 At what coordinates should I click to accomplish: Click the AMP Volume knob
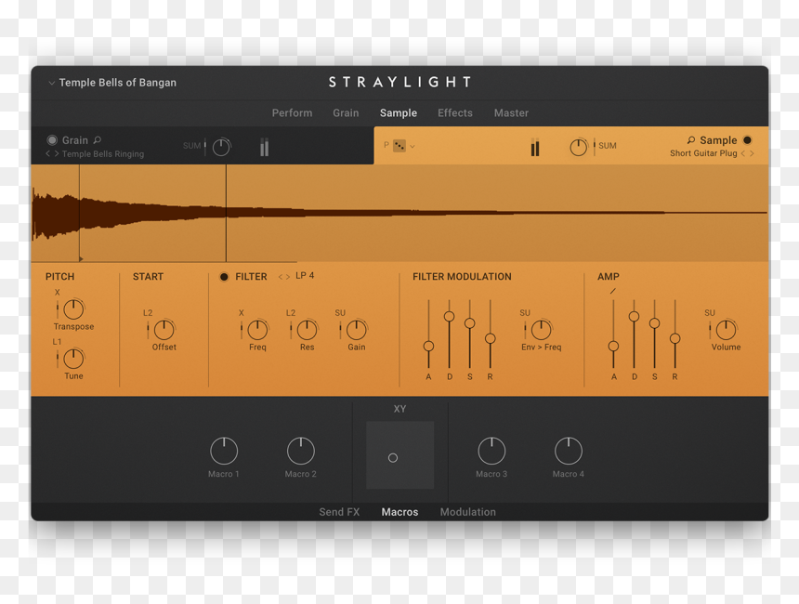click(x=727, y=330)
